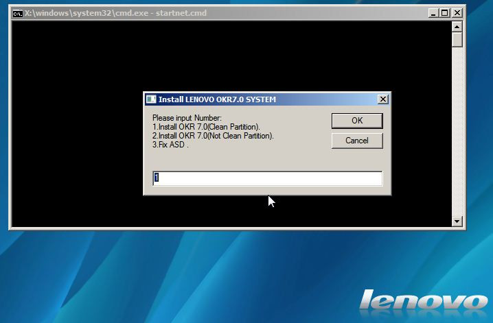Image resolution: width=493 pixels, height=323 pixels.
Task: Maximize the cmd.exe console window
Action: 444,13
